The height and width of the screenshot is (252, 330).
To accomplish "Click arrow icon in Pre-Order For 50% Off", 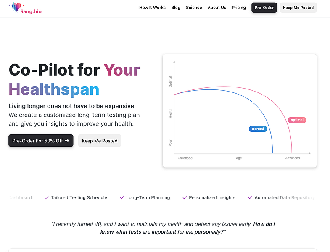I will point(67,141).
